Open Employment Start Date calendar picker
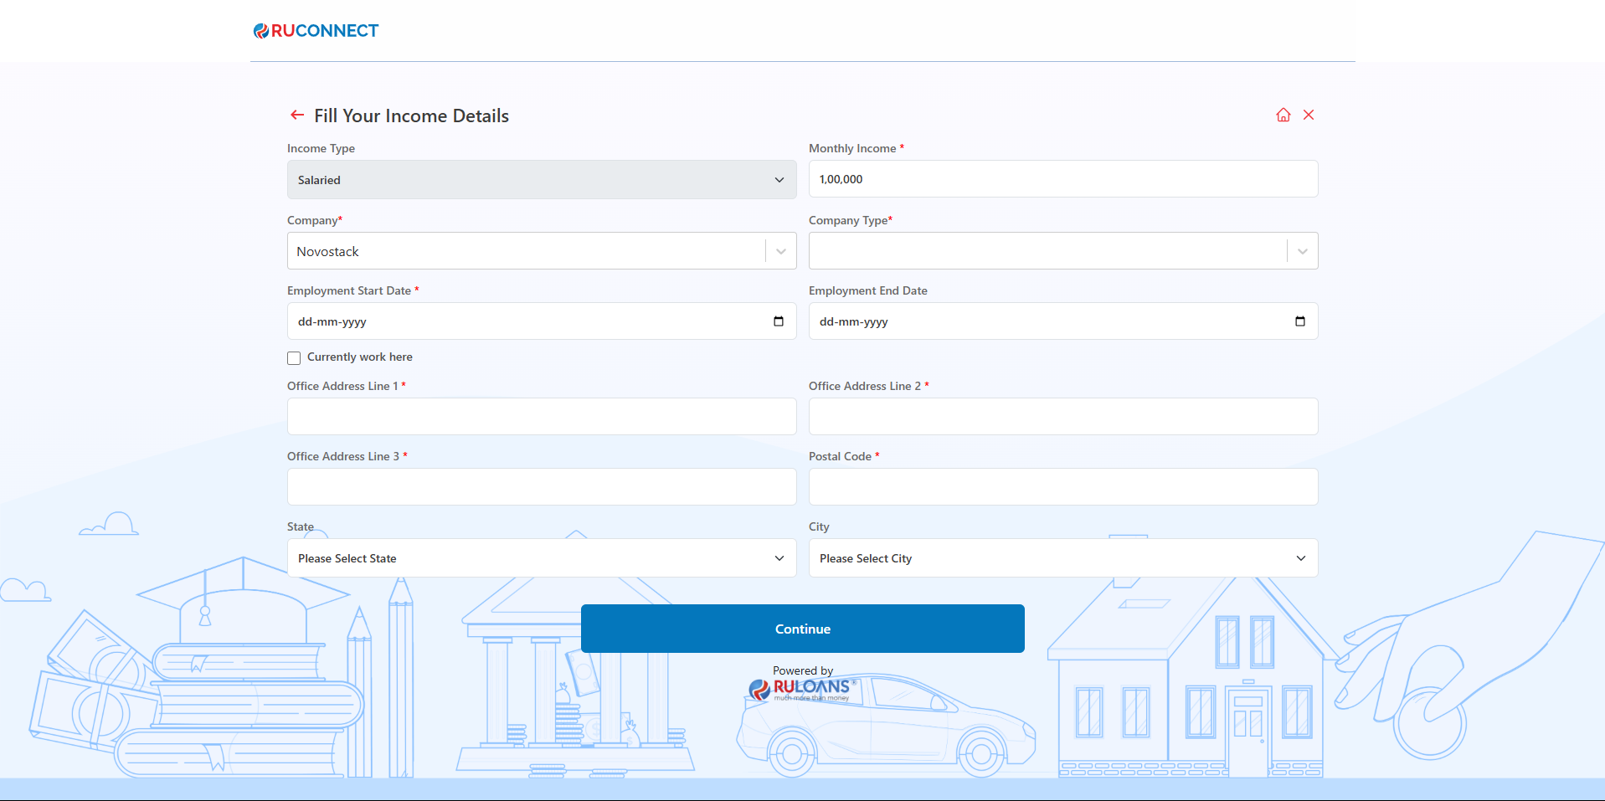The image size is (1605, 801). pos(779,321)
